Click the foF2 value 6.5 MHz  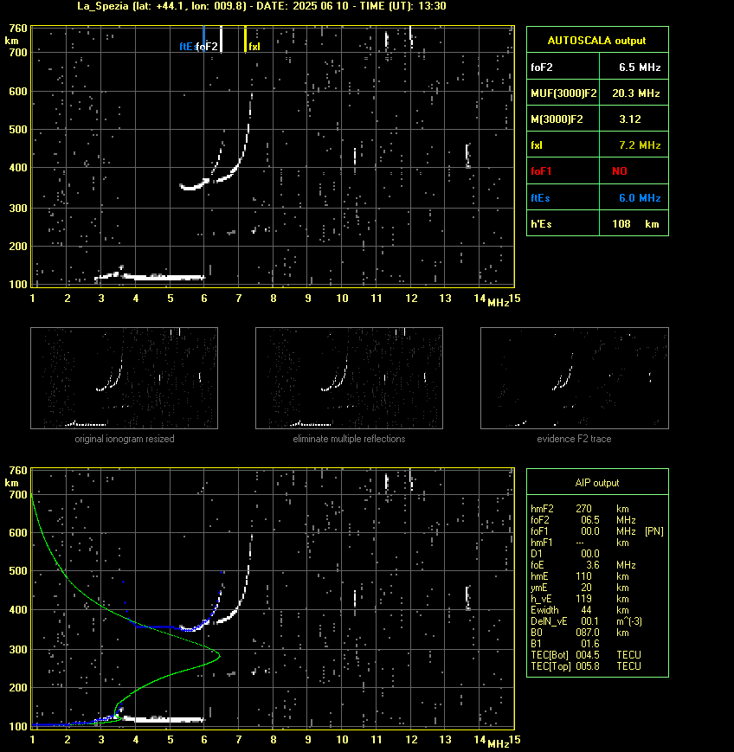(640, 67)
